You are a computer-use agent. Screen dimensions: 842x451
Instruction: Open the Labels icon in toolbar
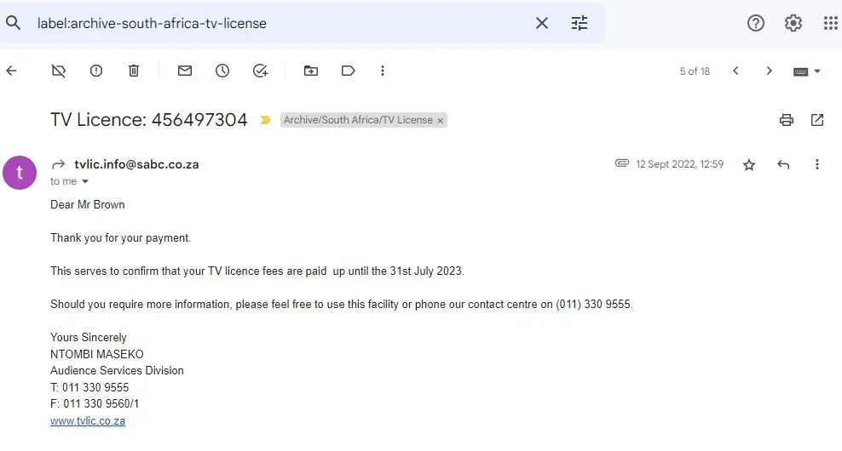click(348, 71)
